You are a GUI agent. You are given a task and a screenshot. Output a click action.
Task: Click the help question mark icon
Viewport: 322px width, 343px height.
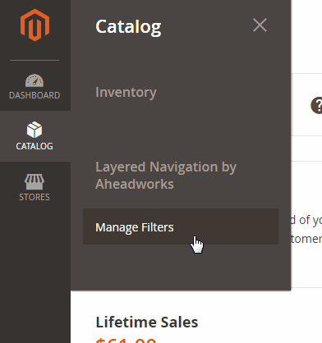pyautogui.click(x=317, y=105)
